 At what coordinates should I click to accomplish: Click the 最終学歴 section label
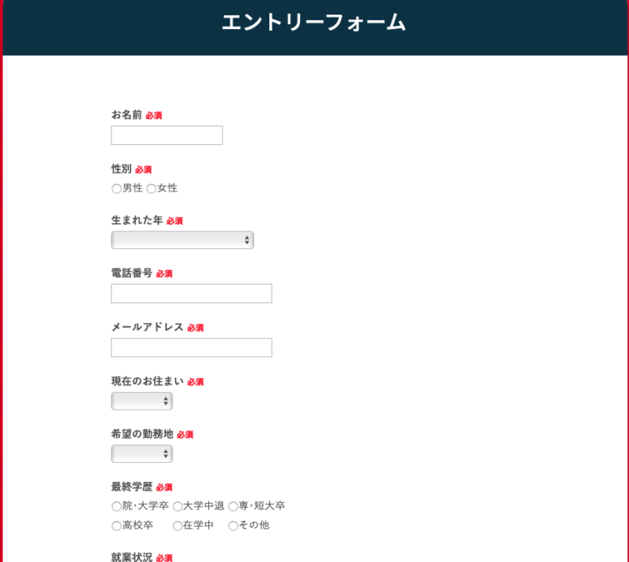coord(131,487)
